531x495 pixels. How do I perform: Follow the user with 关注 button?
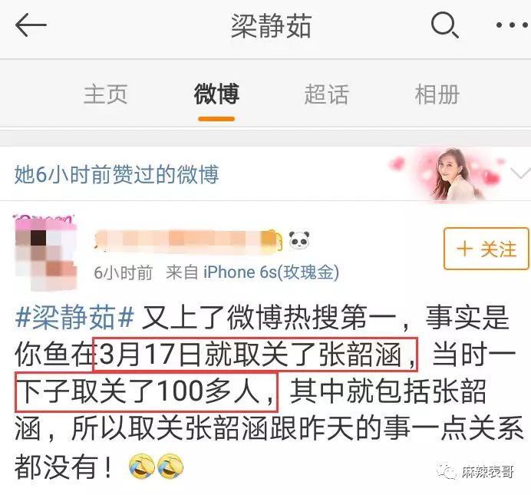486,249
